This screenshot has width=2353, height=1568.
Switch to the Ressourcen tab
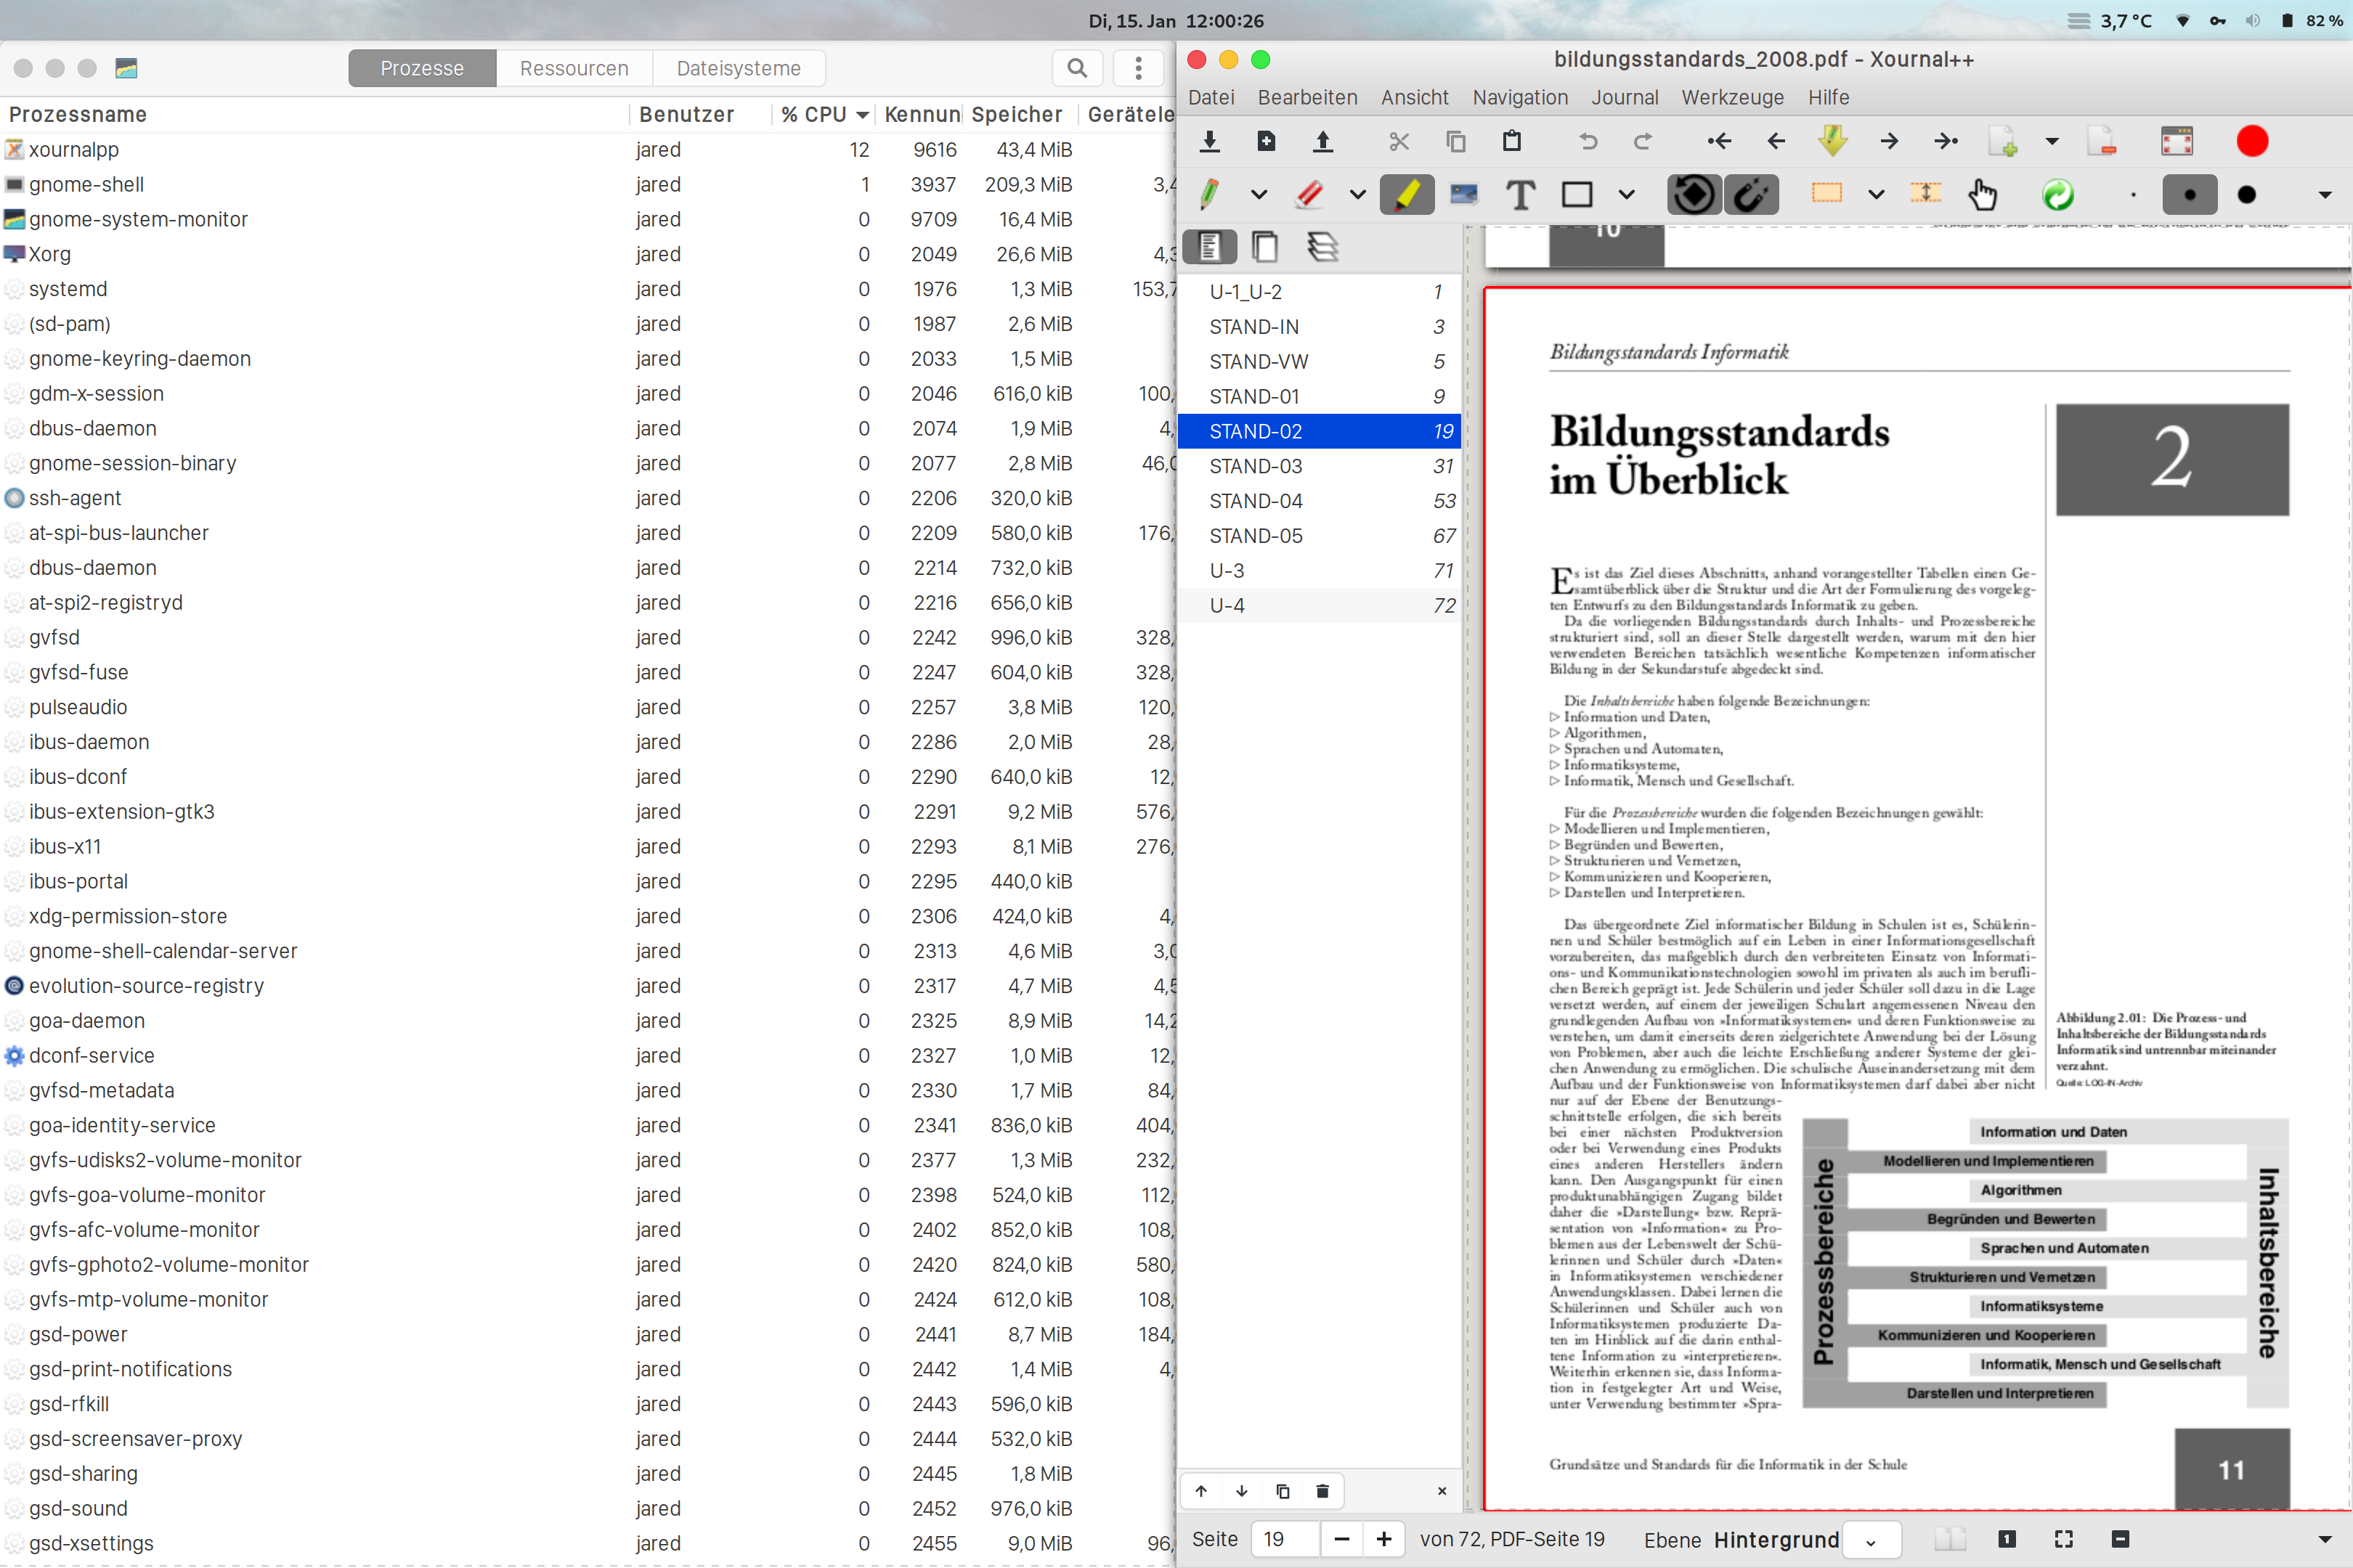(573, 68)
